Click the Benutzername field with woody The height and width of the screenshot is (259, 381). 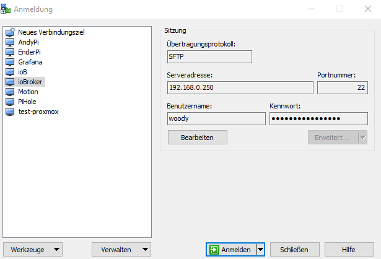[216, 118]
